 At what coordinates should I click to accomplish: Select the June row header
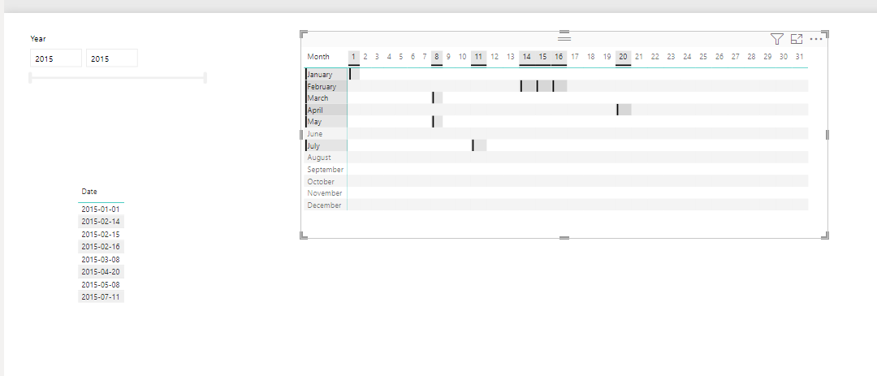(x=326, y=134)
